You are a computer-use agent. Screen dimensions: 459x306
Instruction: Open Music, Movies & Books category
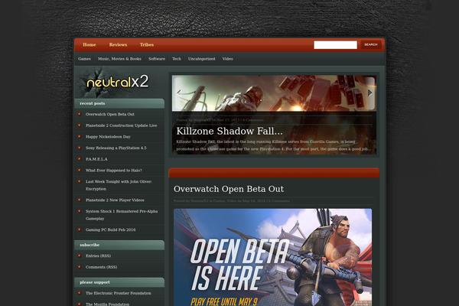(119, 59)
